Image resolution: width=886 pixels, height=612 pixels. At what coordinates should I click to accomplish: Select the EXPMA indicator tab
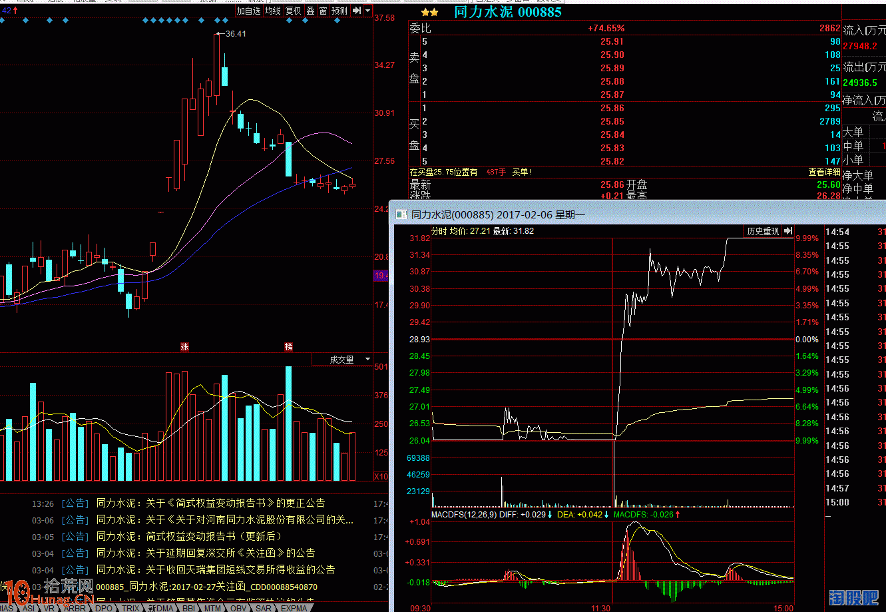294,607
